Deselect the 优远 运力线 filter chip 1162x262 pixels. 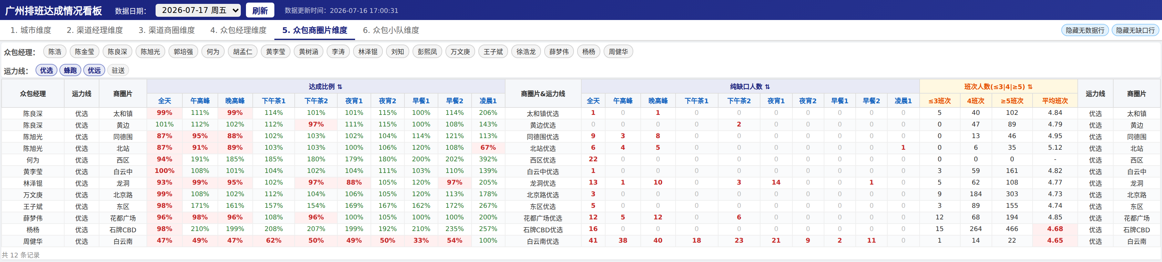94,70
